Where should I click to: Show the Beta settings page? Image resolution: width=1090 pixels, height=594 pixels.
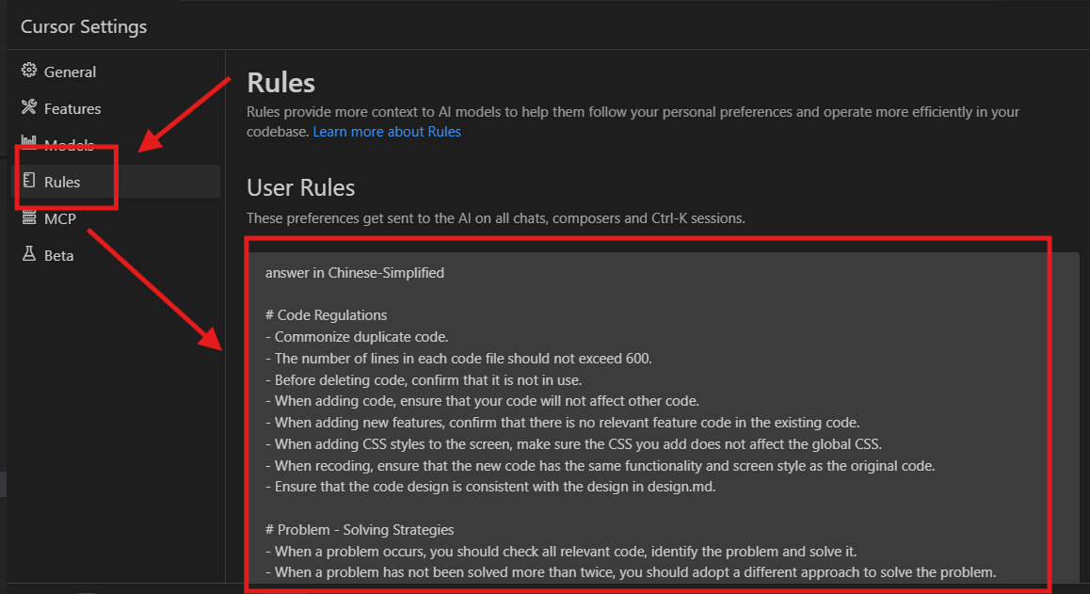[x=58, y=255]
